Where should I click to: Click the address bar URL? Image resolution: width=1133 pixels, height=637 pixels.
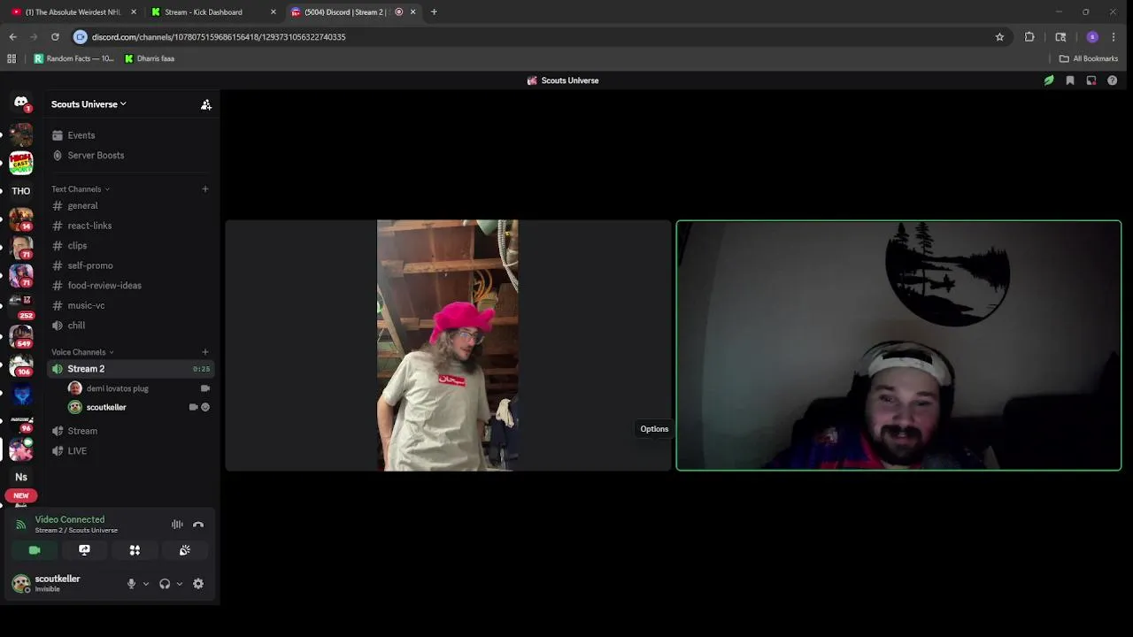tap(219, 37)
